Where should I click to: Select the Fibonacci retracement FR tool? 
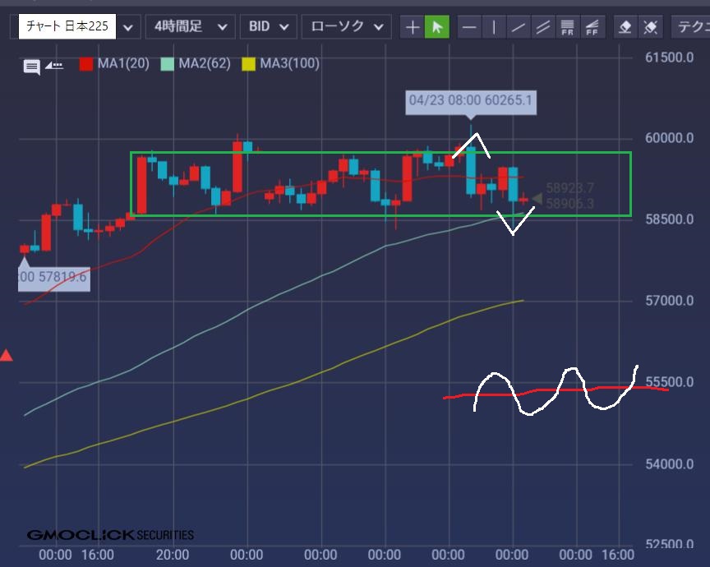[567, 27]
